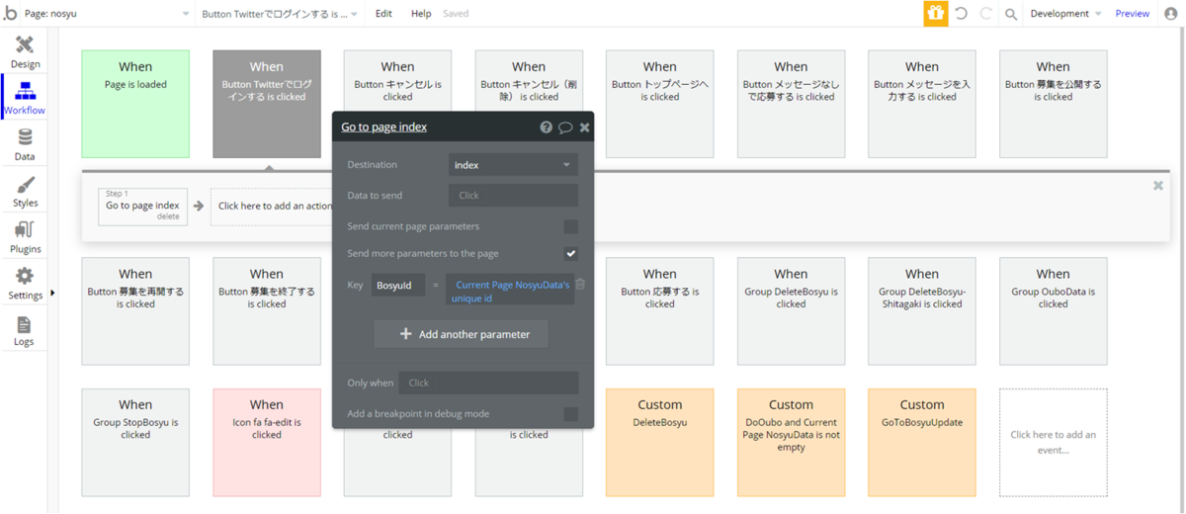The image size is (1186, 514).
Task: Open the Development environment dropdown
Action: [1065, 14]
